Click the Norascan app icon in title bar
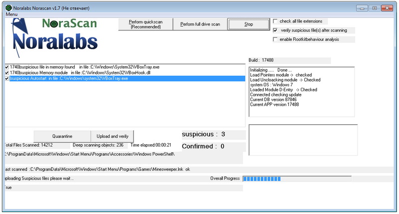399x214 pixels. (x=9, y=8)
